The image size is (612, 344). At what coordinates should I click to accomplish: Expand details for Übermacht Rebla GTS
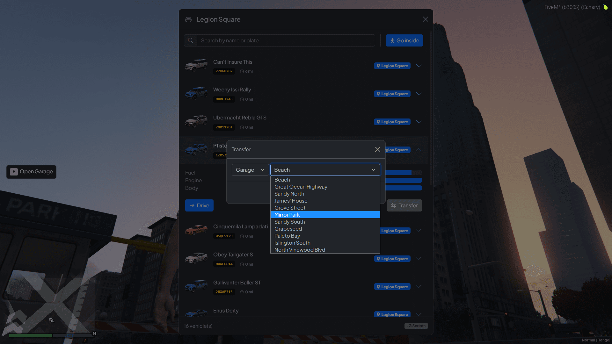419,122
